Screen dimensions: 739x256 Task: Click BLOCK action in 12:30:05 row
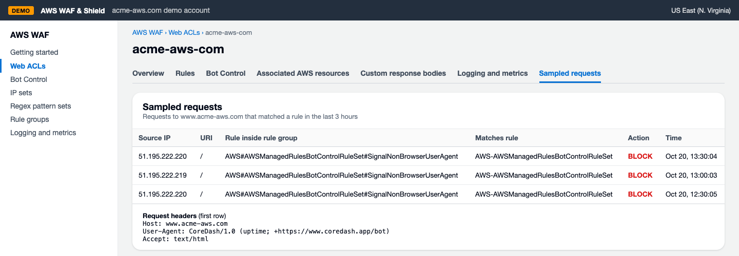640,194
